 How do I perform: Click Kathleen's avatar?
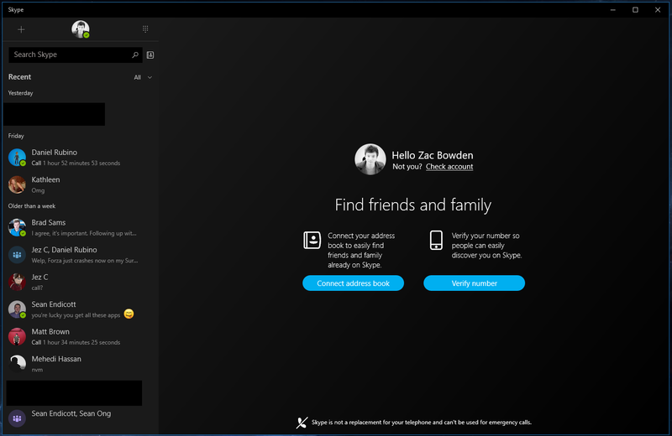[17, 184]
